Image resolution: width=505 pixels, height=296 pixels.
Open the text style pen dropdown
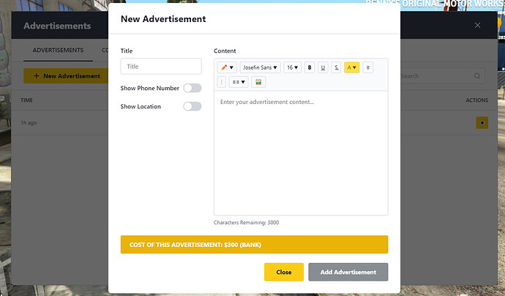click(x=228, y=67)
